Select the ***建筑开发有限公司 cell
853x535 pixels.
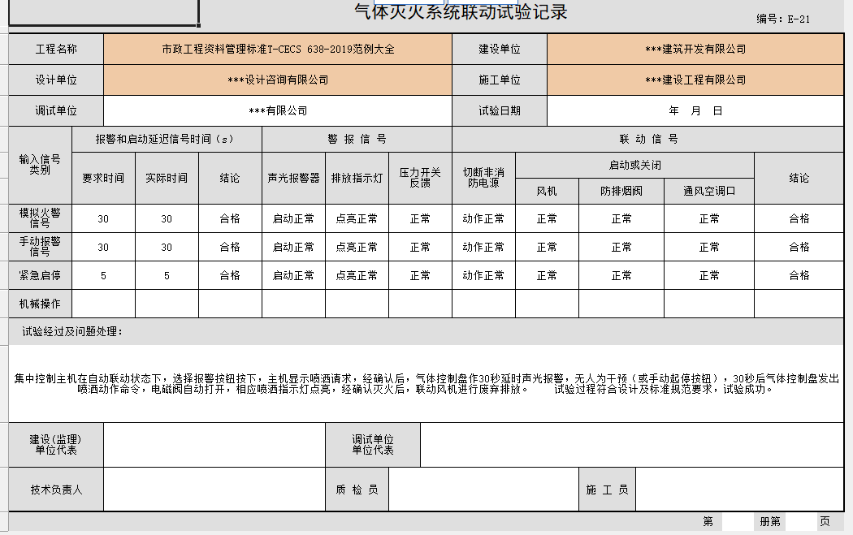click(695, 50)
